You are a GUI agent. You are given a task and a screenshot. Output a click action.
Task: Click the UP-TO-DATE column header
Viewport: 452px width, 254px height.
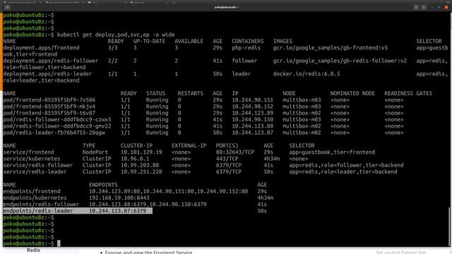click(149, 41)
